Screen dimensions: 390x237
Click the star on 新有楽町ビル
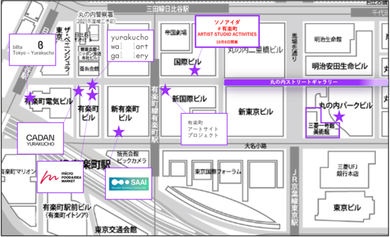[x=119, y=132]
